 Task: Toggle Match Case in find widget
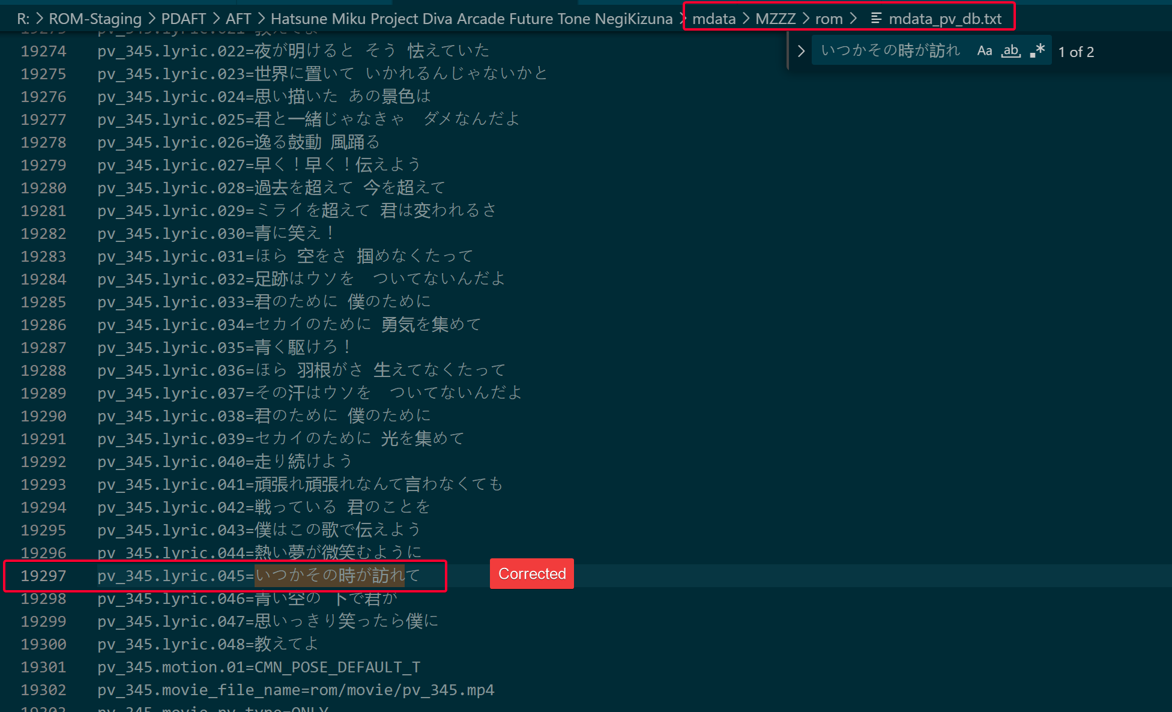point(984,51)
